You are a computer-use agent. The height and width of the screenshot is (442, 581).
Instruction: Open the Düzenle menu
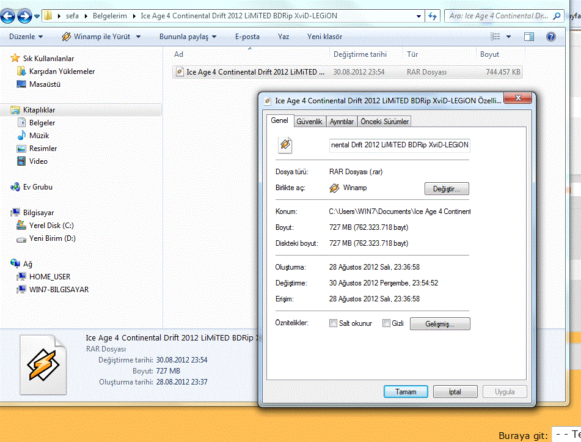26,37
